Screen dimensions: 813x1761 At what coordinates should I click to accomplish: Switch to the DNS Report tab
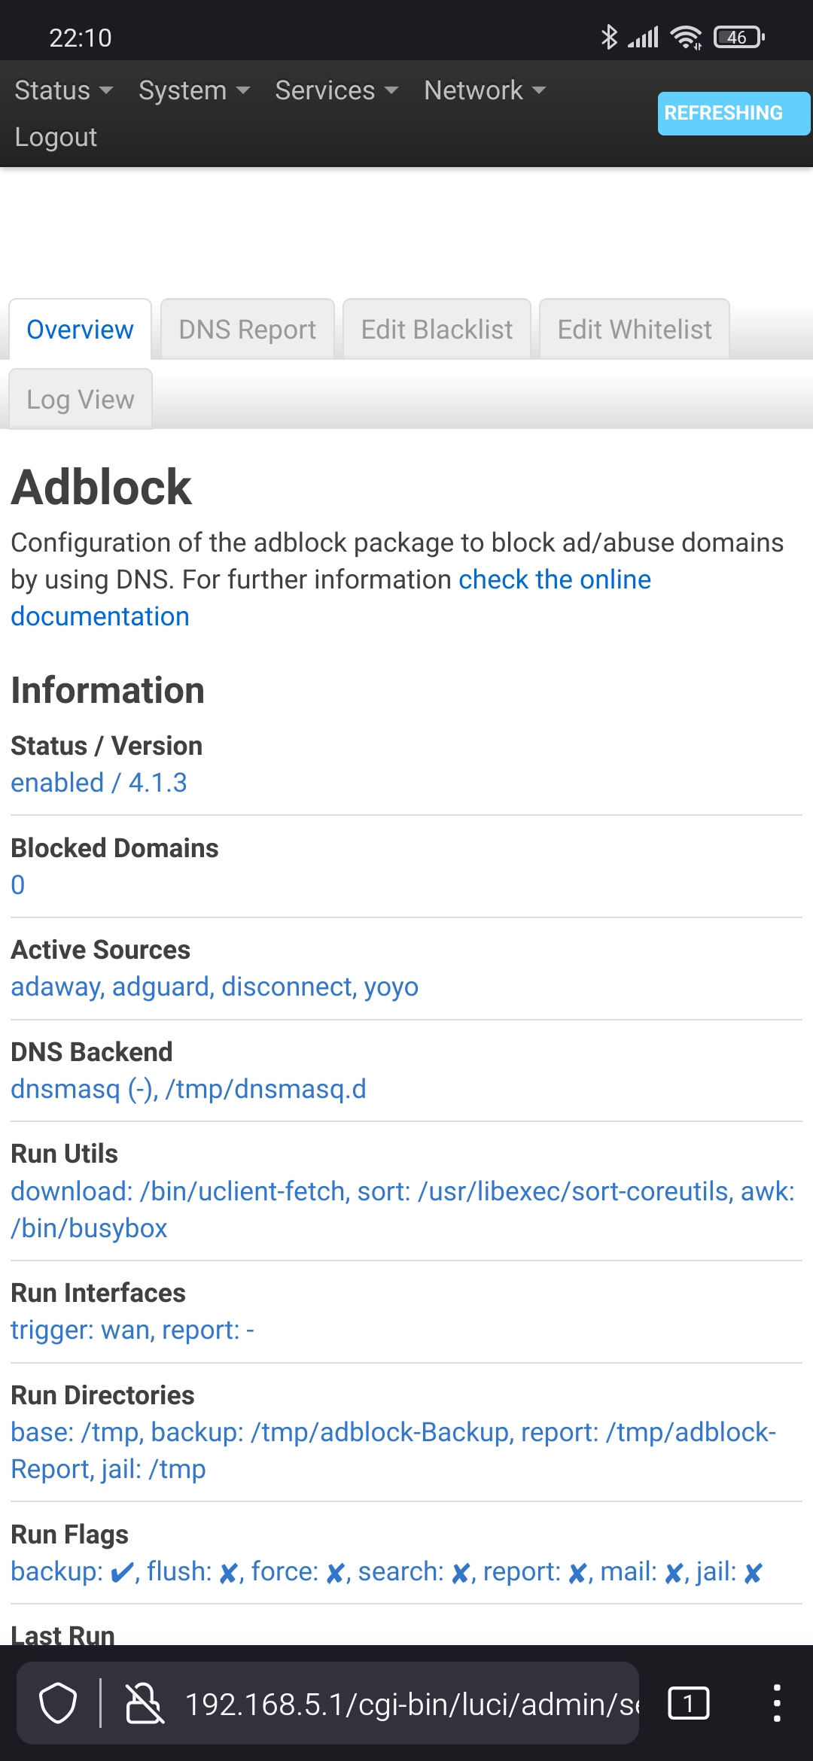click(x=248, y=329)
